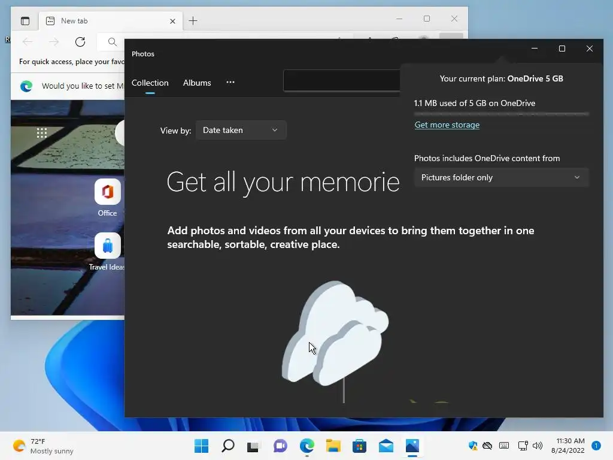This screenshot has height=460, width=613.
Task: Open Microsoft Store from taskbar
Action: tap(359, 446)
